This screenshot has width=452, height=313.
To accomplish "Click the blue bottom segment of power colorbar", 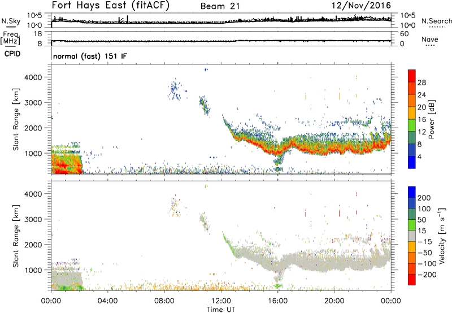I will 412,162.
